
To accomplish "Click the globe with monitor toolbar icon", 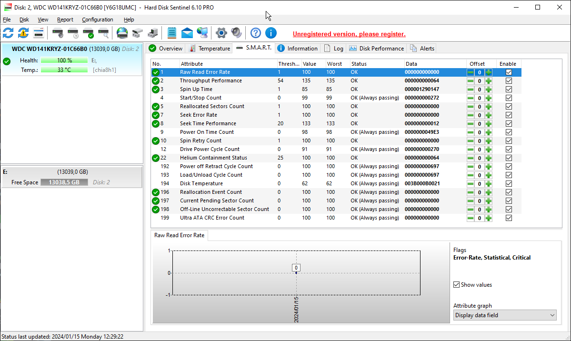I will tap(202, 33).
